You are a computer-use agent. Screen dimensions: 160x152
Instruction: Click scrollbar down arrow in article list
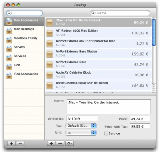tap(154, 90)
